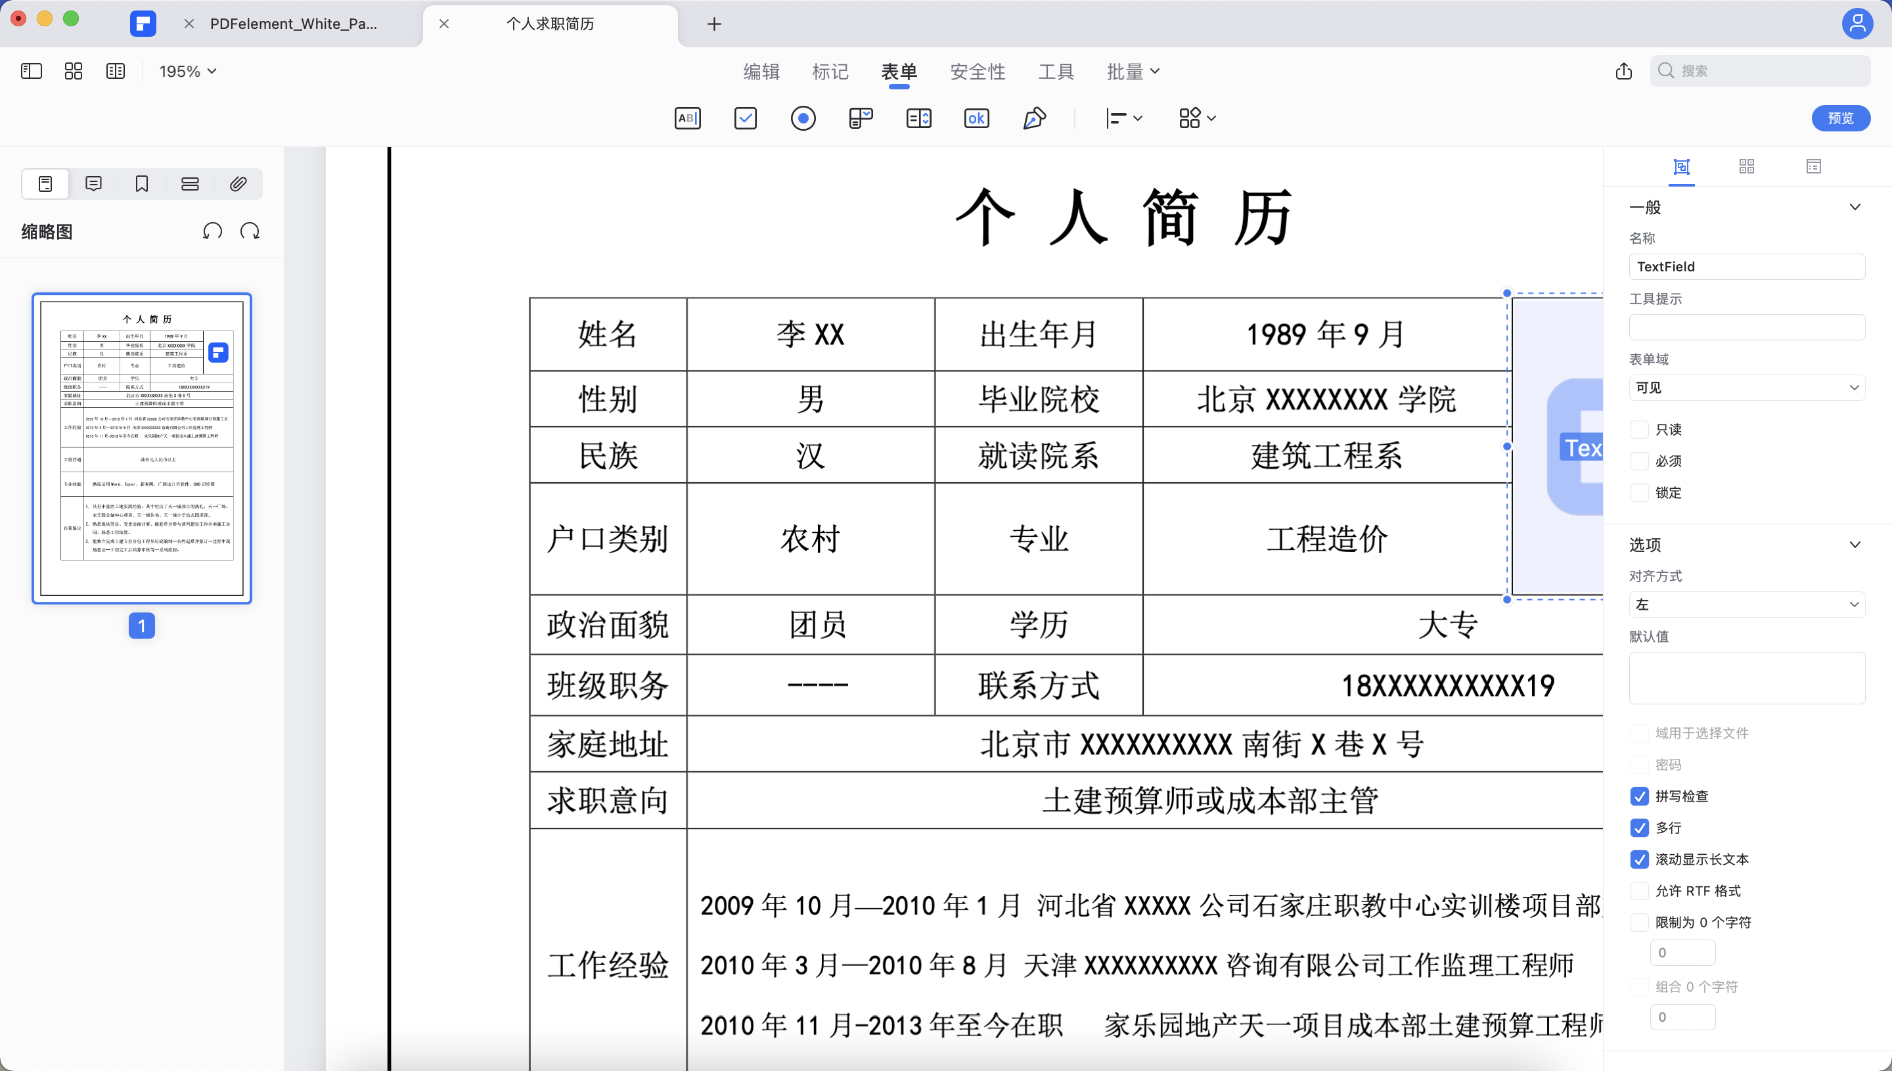Turn off 滚动显示长文本 option
The image size is (1892, 1071).
coord(1639,859)
